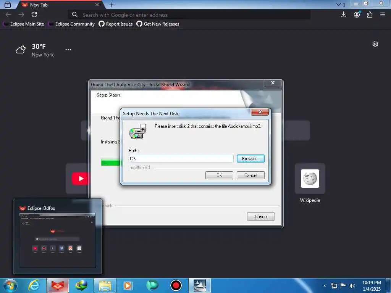Click the 30°F New York weather widget
Screen dimensions: 391x293
(35, 50)
